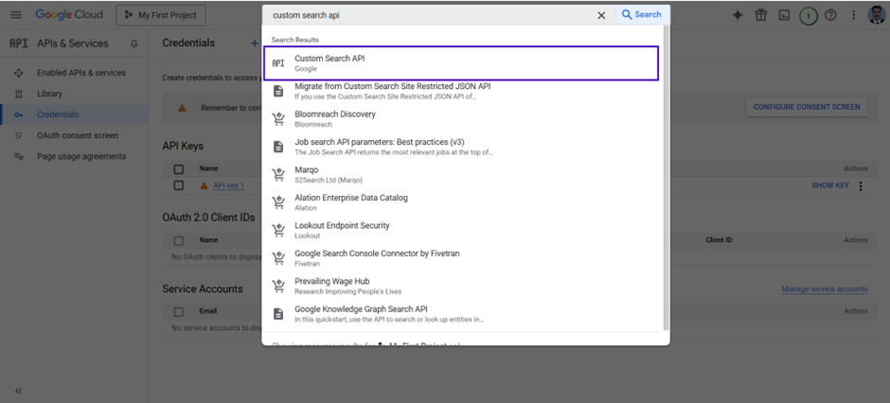The height and width of the screenshot is (403, 890).
Task: Open the help question mark menu
Action: (830, 15)
